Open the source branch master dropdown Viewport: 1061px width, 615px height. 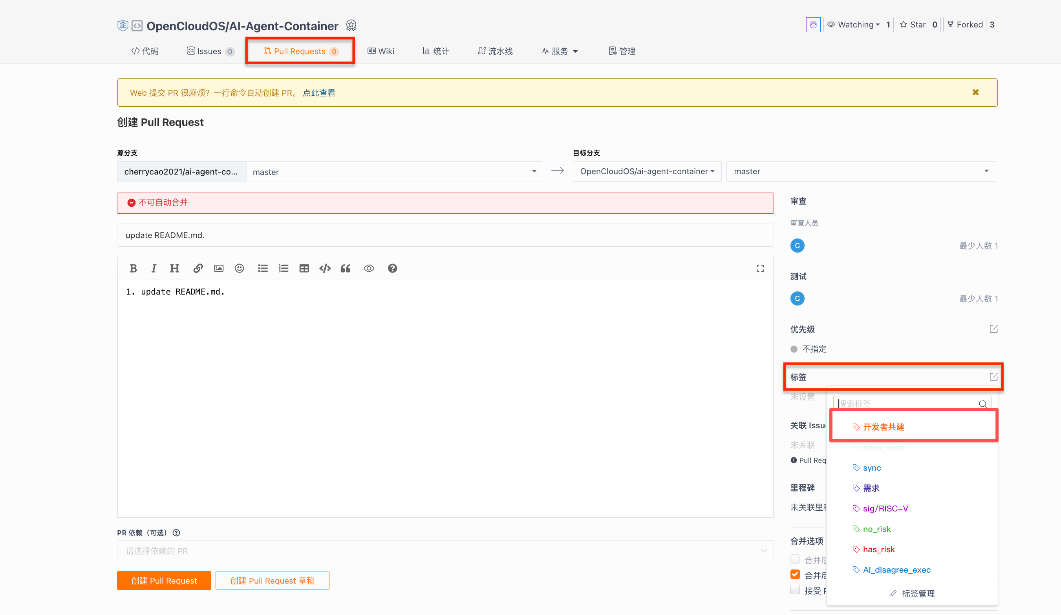click(x=394, y=172)
